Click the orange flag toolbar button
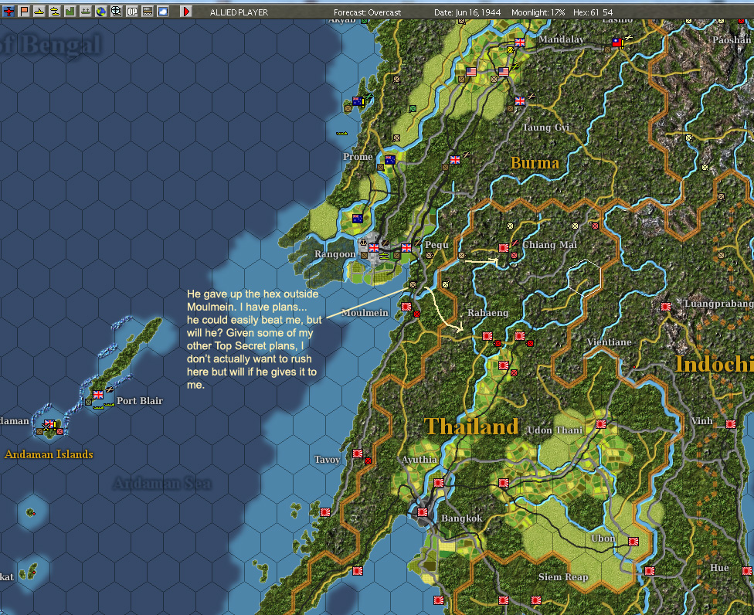The height and width of the screenshot is (615, 754). [24, 11]
